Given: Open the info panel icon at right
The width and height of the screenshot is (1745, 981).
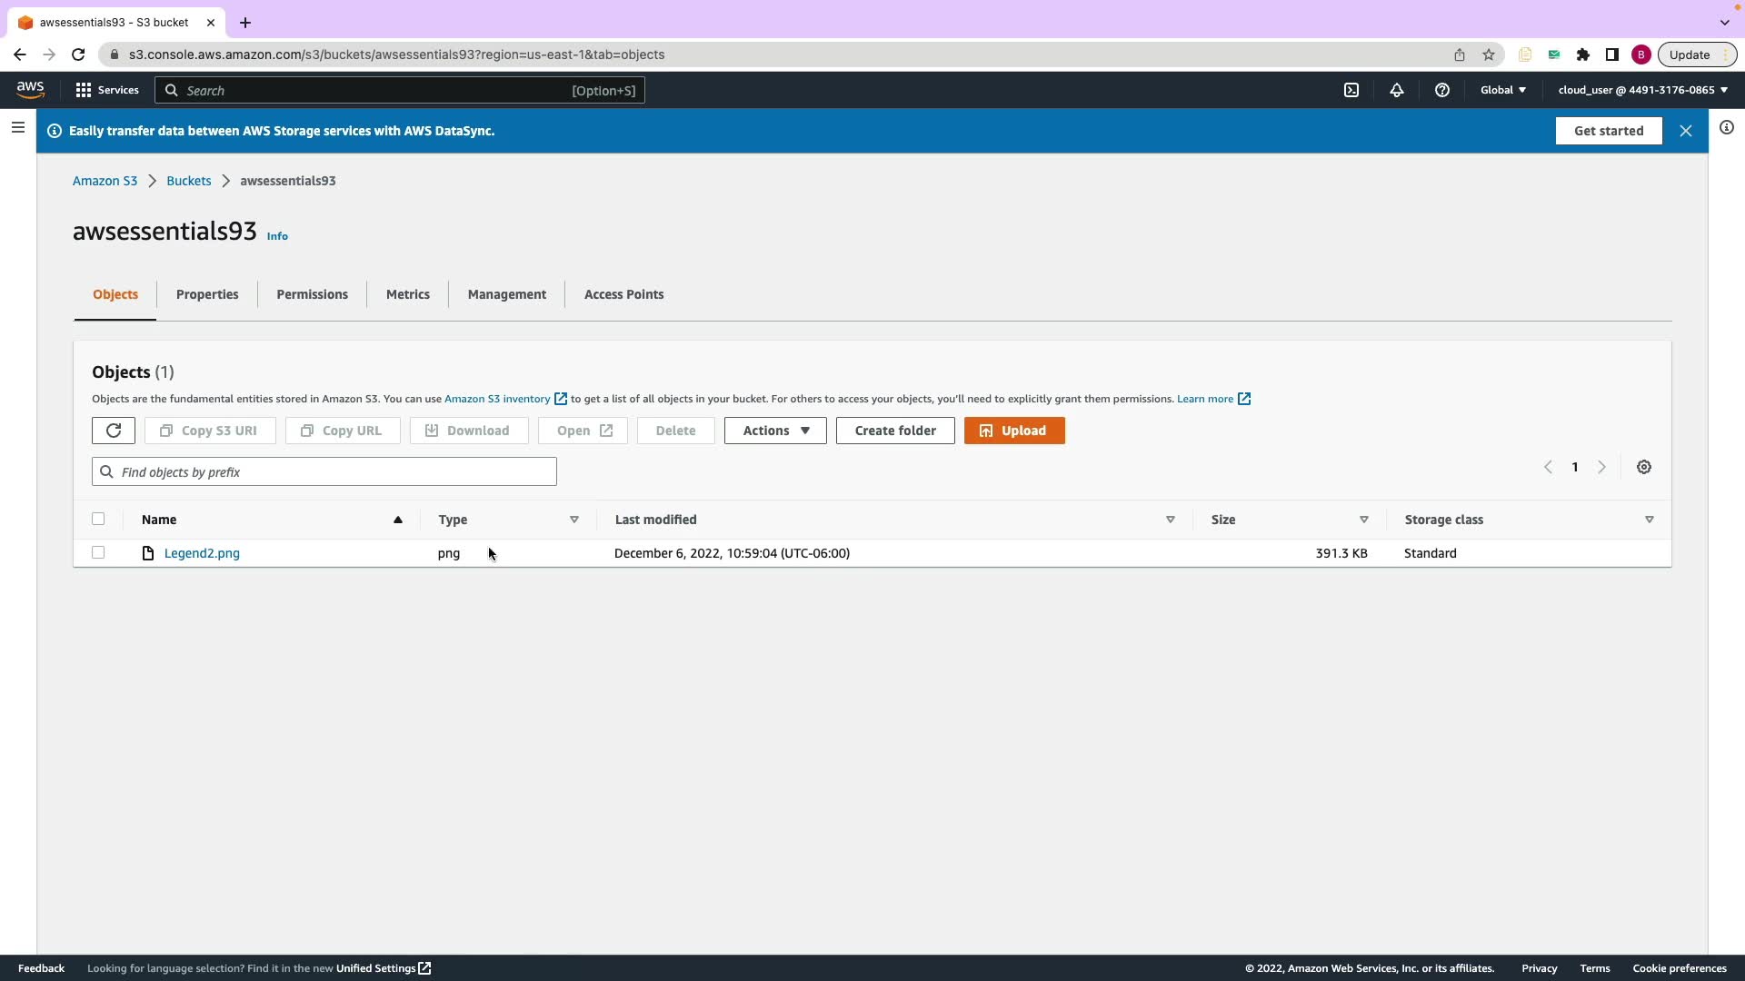Looking at the screenshot, I should (x=1727, y=128).
